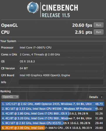Click the CB Version 64 BIT field

click(x=61, y=68)
